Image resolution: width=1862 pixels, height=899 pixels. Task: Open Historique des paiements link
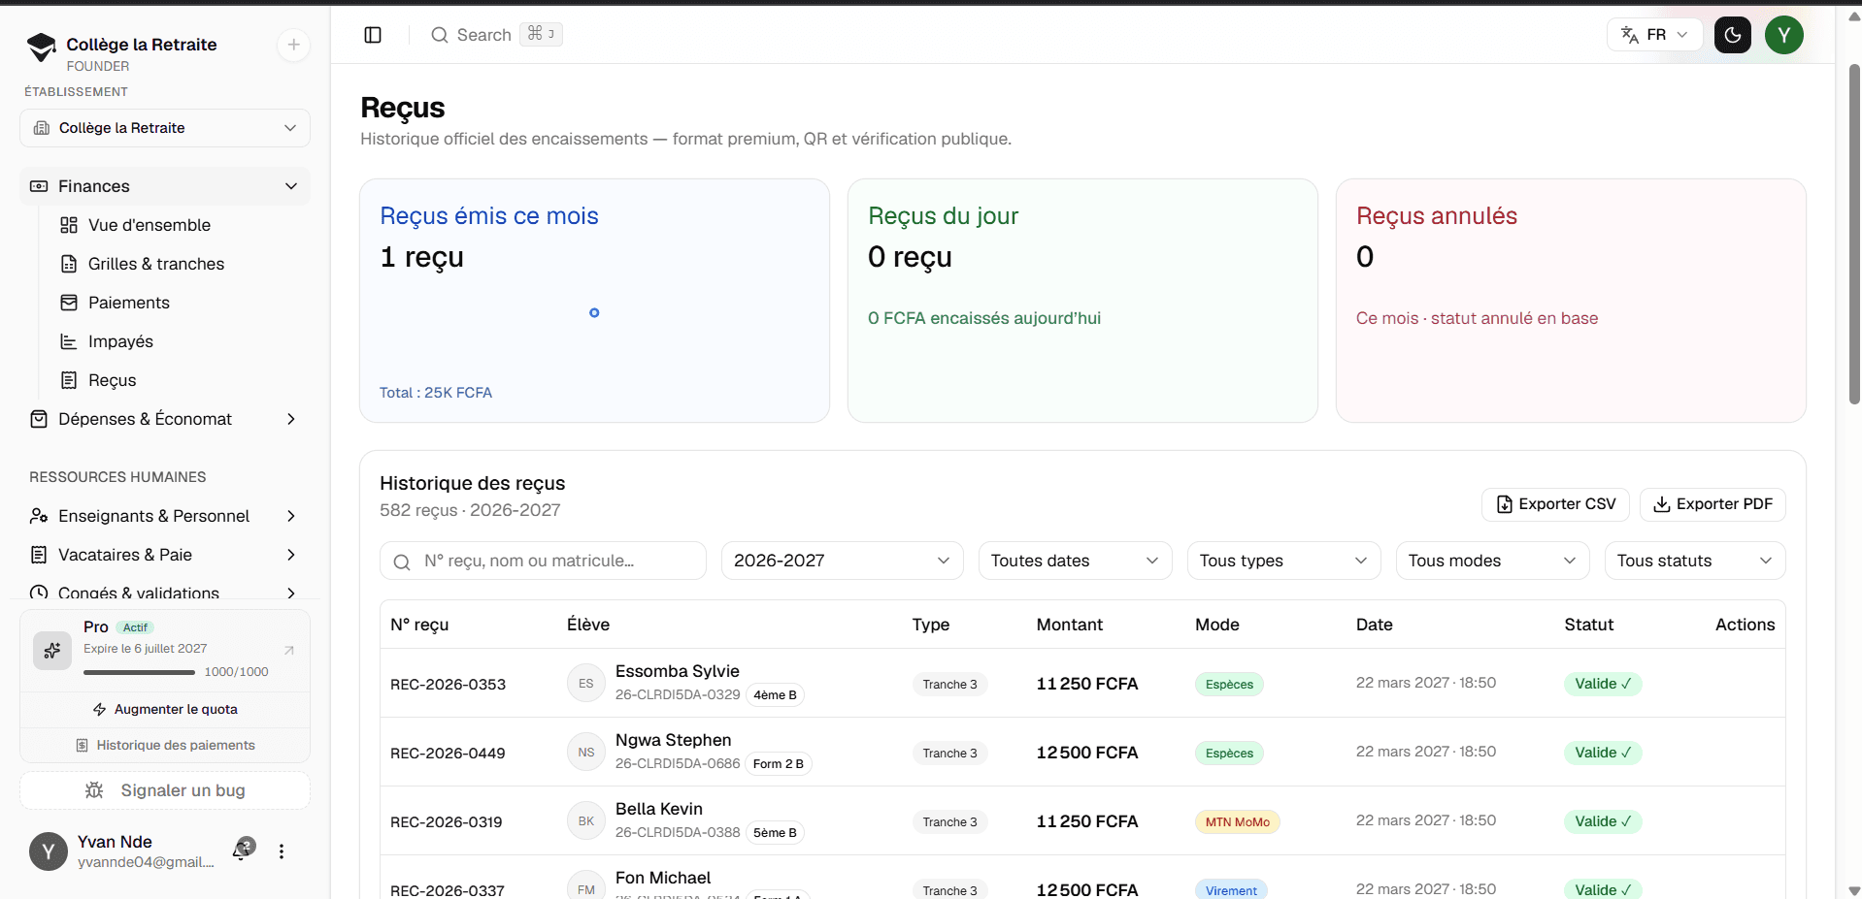165,746
